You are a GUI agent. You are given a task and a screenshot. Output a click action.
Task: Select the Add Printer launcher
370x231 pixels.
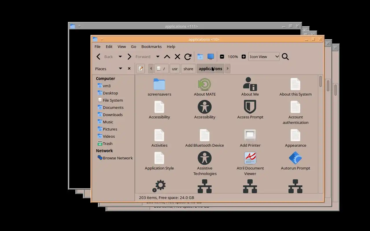click(250, 138)
